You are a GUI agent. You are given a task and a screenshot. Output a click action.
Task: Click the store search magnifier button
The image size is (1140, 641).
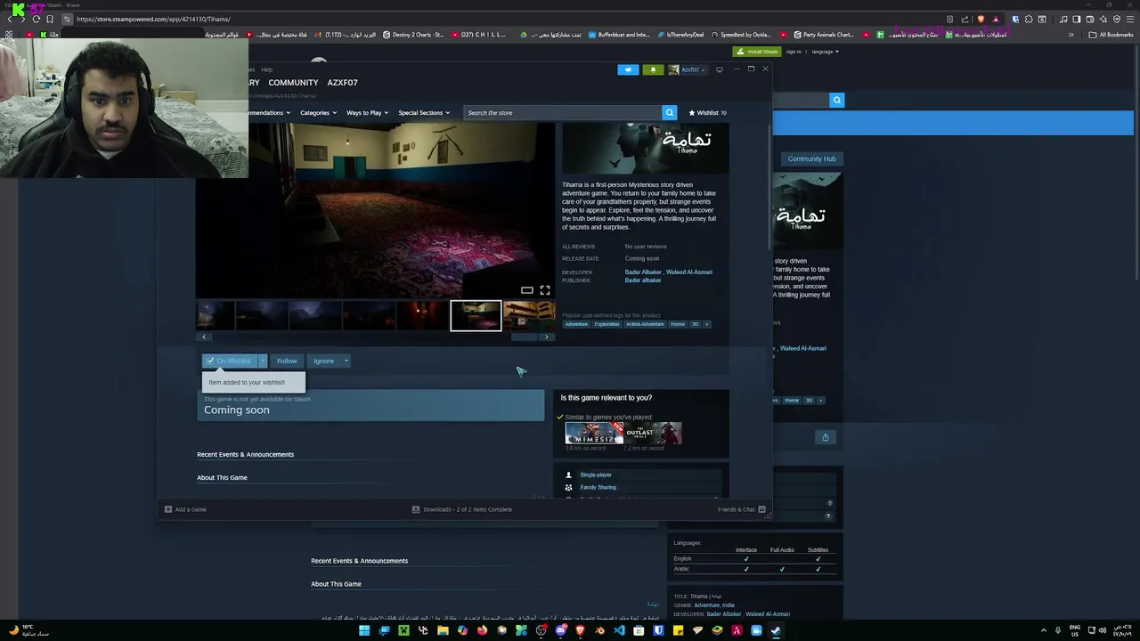[669, 113]
